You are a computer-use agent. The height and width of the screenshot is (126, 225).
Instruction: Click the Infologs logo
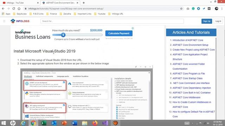[20, 21]
